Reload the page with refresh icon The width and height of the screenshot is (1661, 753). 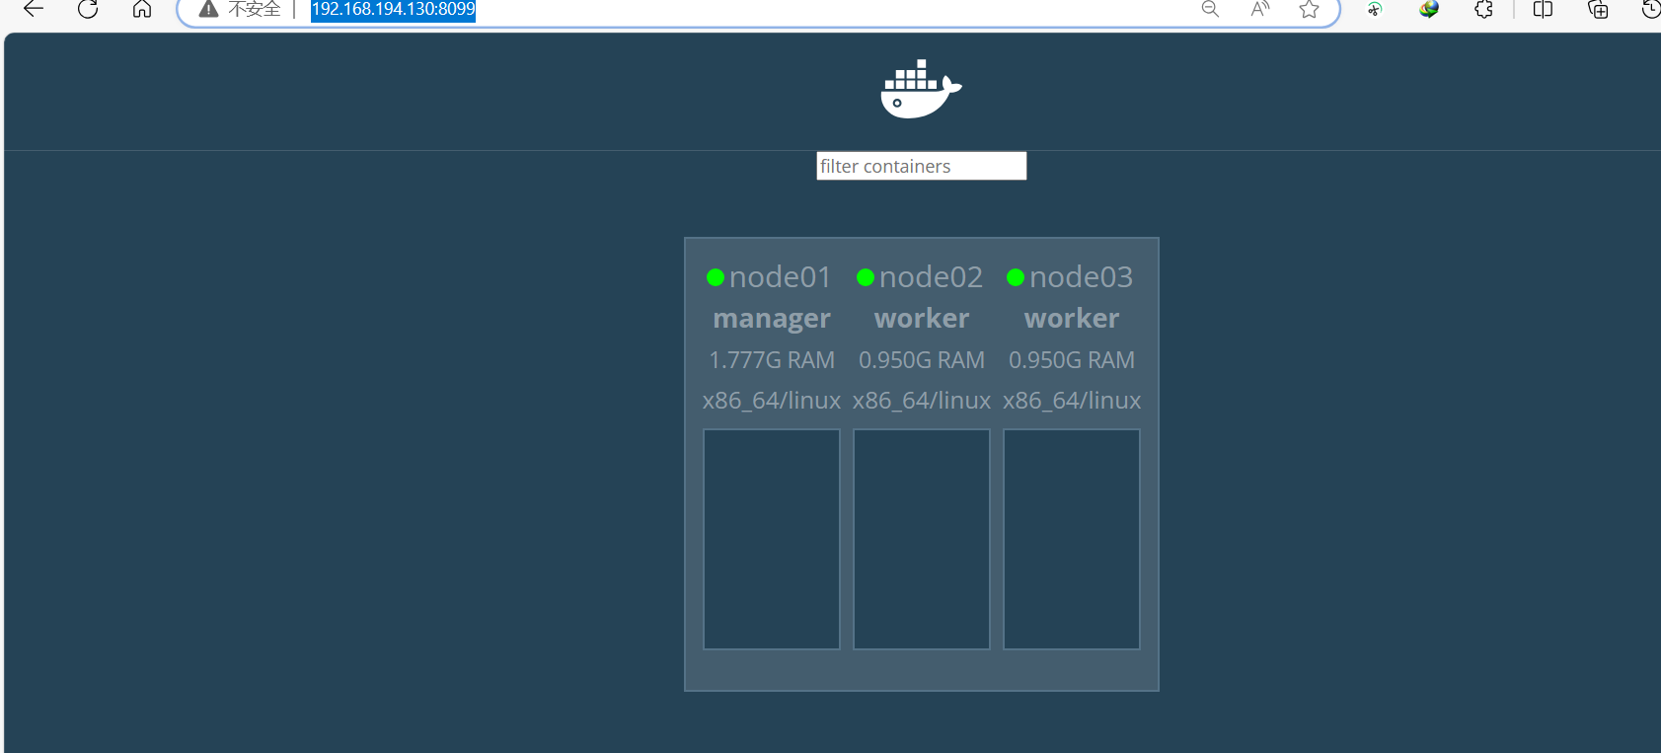(x=88, y=9)
